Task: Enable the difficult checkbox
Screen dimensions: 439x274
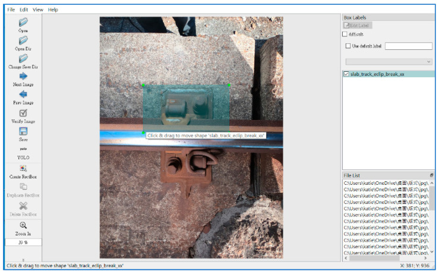Action: click(x=345, y=34)
